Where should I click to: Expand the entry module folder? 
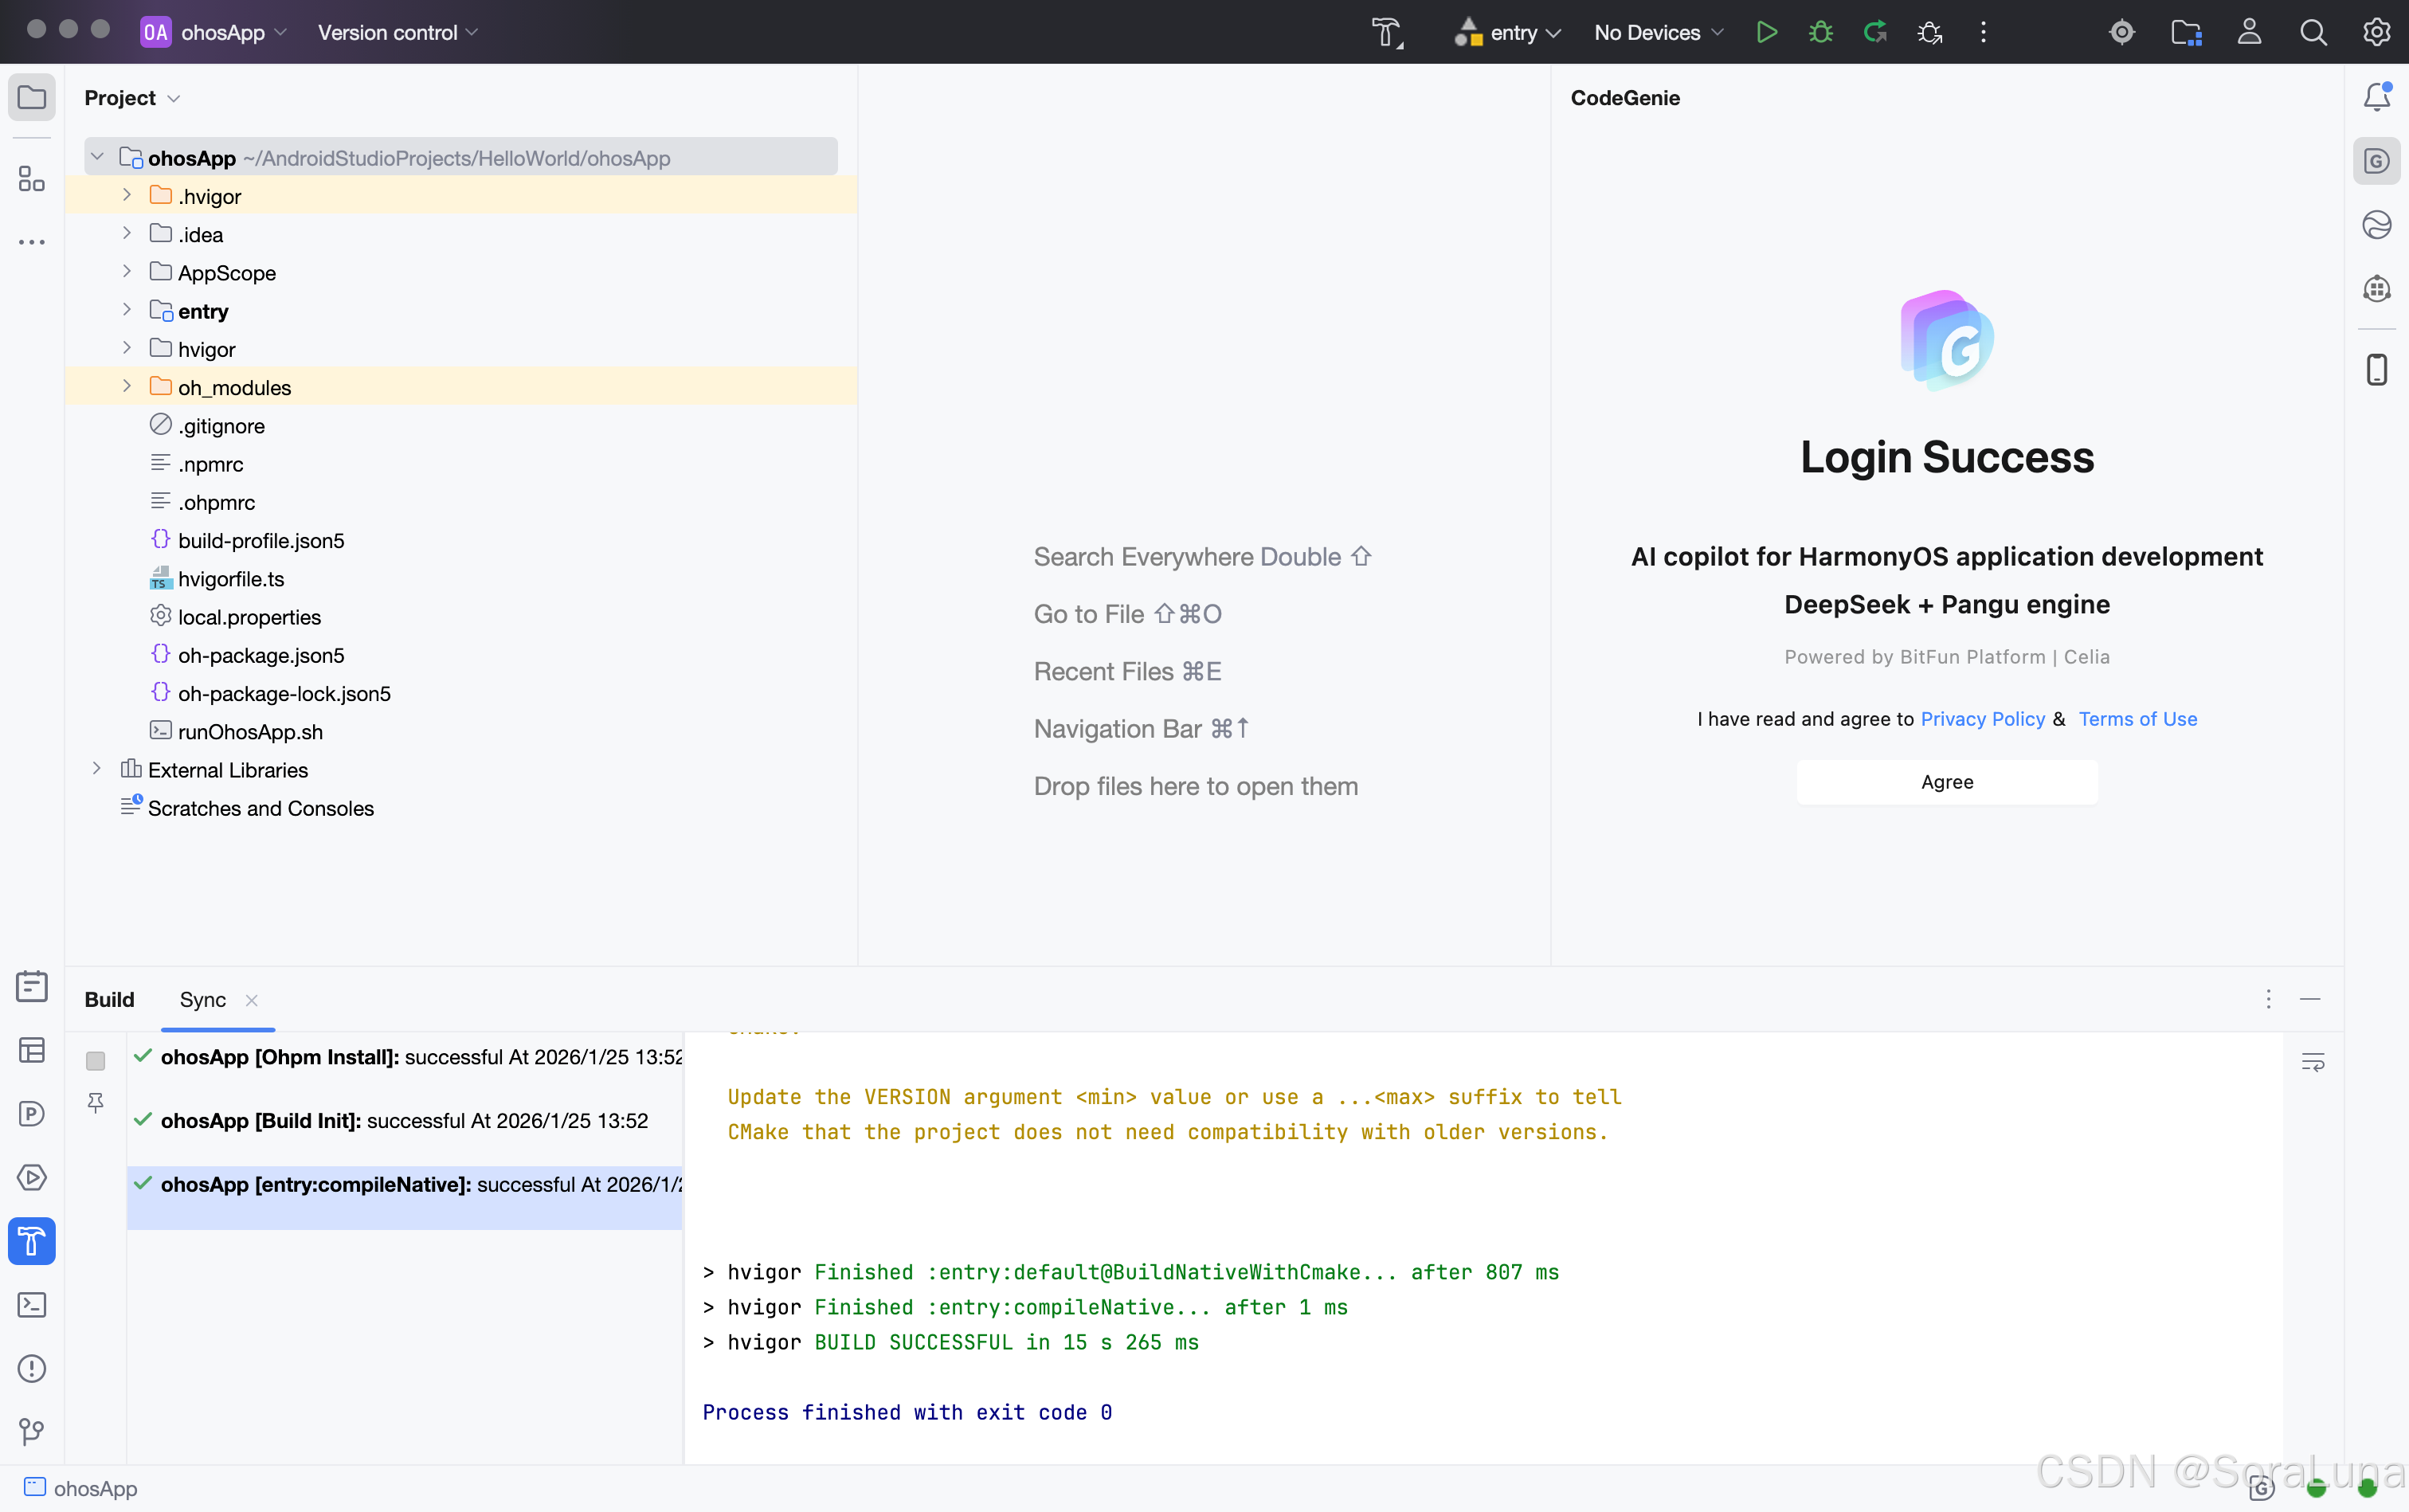point(127,310)
